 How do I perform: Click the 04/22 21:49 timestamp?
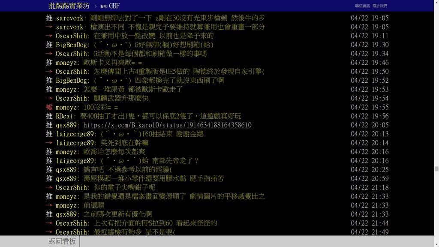coord(370,232)
